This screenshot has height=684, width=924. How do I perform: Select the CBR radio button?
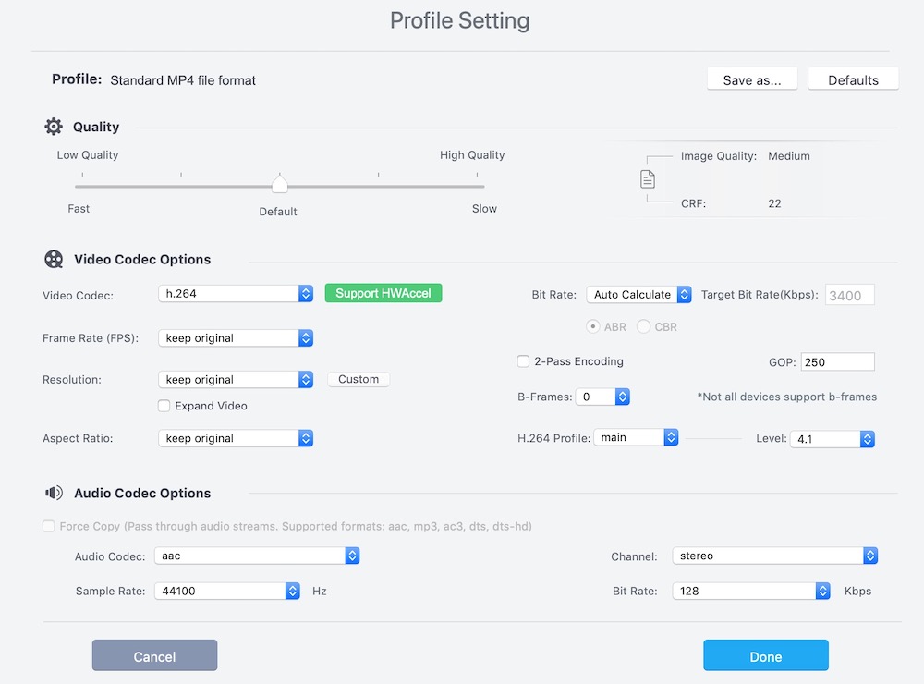click(644, 326)
